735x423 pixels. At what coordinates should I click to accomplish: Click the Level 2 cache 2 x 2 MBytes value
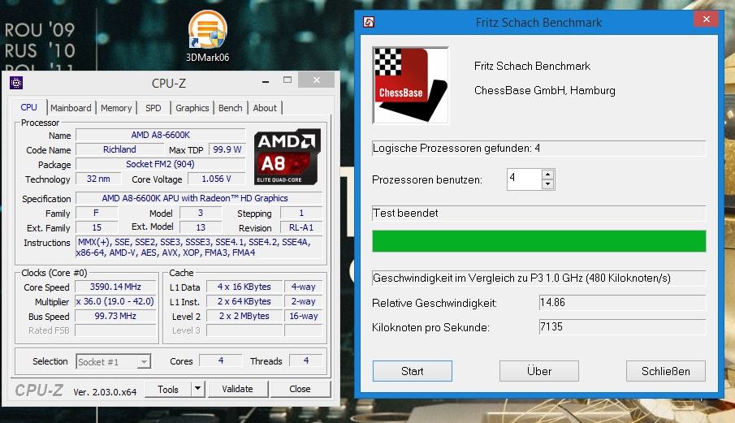244,316
